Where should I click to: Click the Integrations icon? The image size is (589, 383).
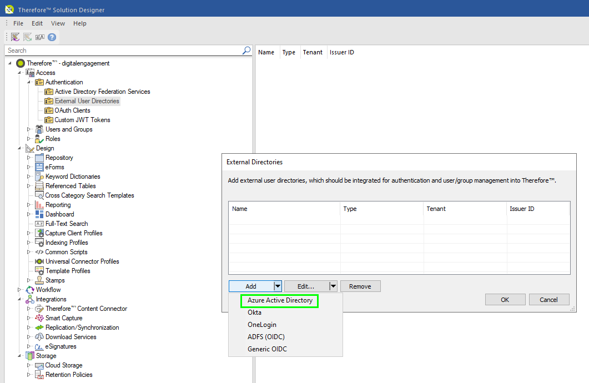(30, 299)
